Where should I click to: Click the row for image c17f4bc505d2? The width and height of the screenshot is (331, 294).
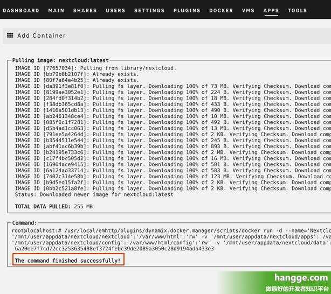(173, 158)
